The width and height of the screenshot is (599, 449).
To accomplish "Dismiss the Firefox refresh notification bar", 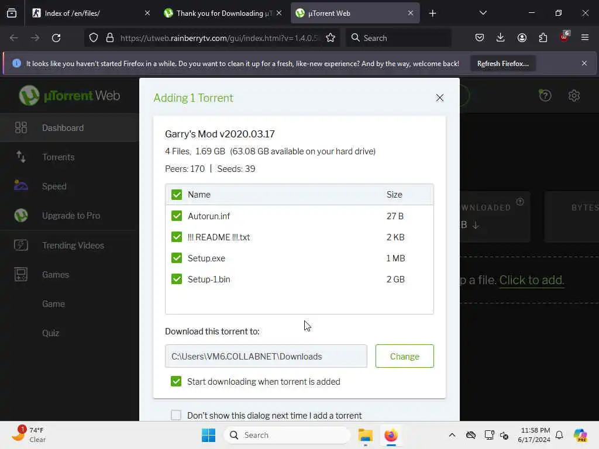I will coord(584,63).
